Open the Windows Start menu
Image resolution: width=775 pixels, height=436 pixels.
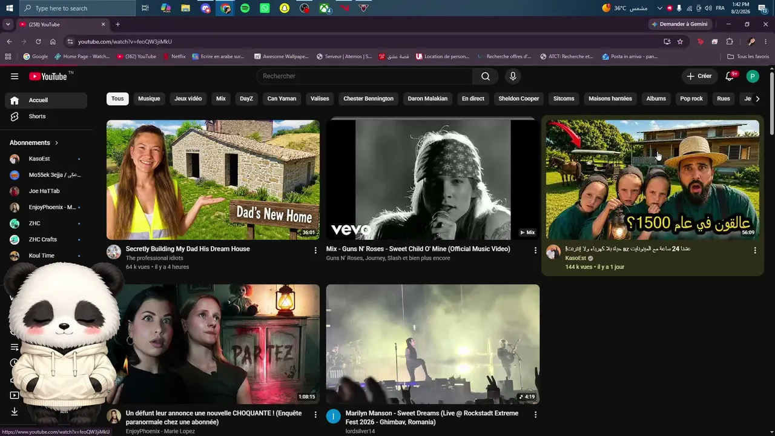click(9, 8)
